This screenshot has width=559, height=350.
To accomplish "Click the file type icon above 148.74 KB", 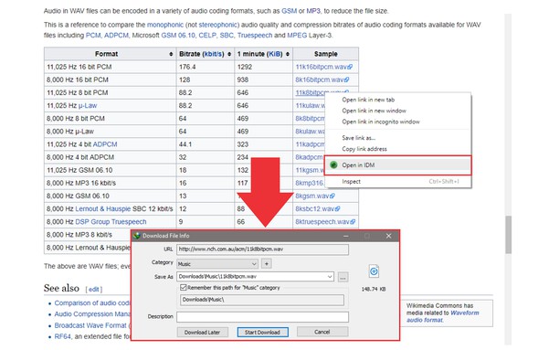I will point(374,271).
